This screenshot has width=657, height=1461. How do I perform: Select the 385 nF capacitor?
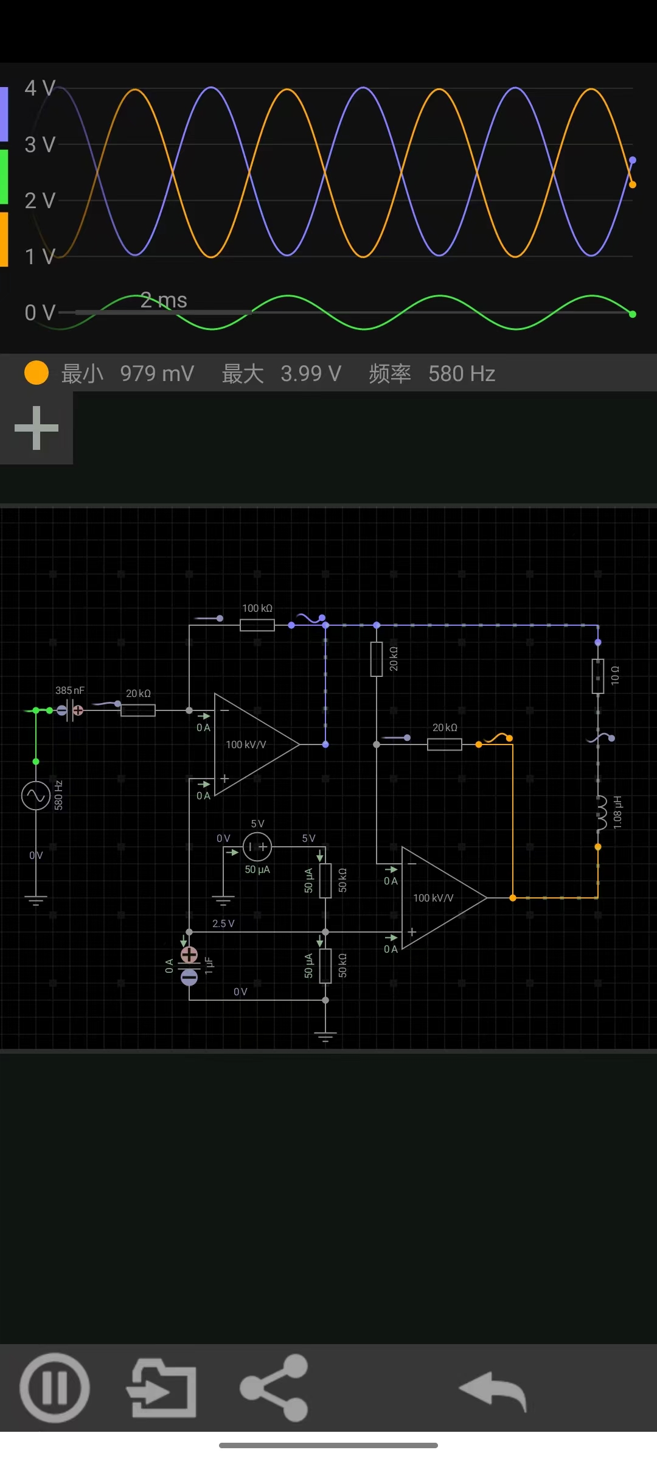(x=70, y=710)
